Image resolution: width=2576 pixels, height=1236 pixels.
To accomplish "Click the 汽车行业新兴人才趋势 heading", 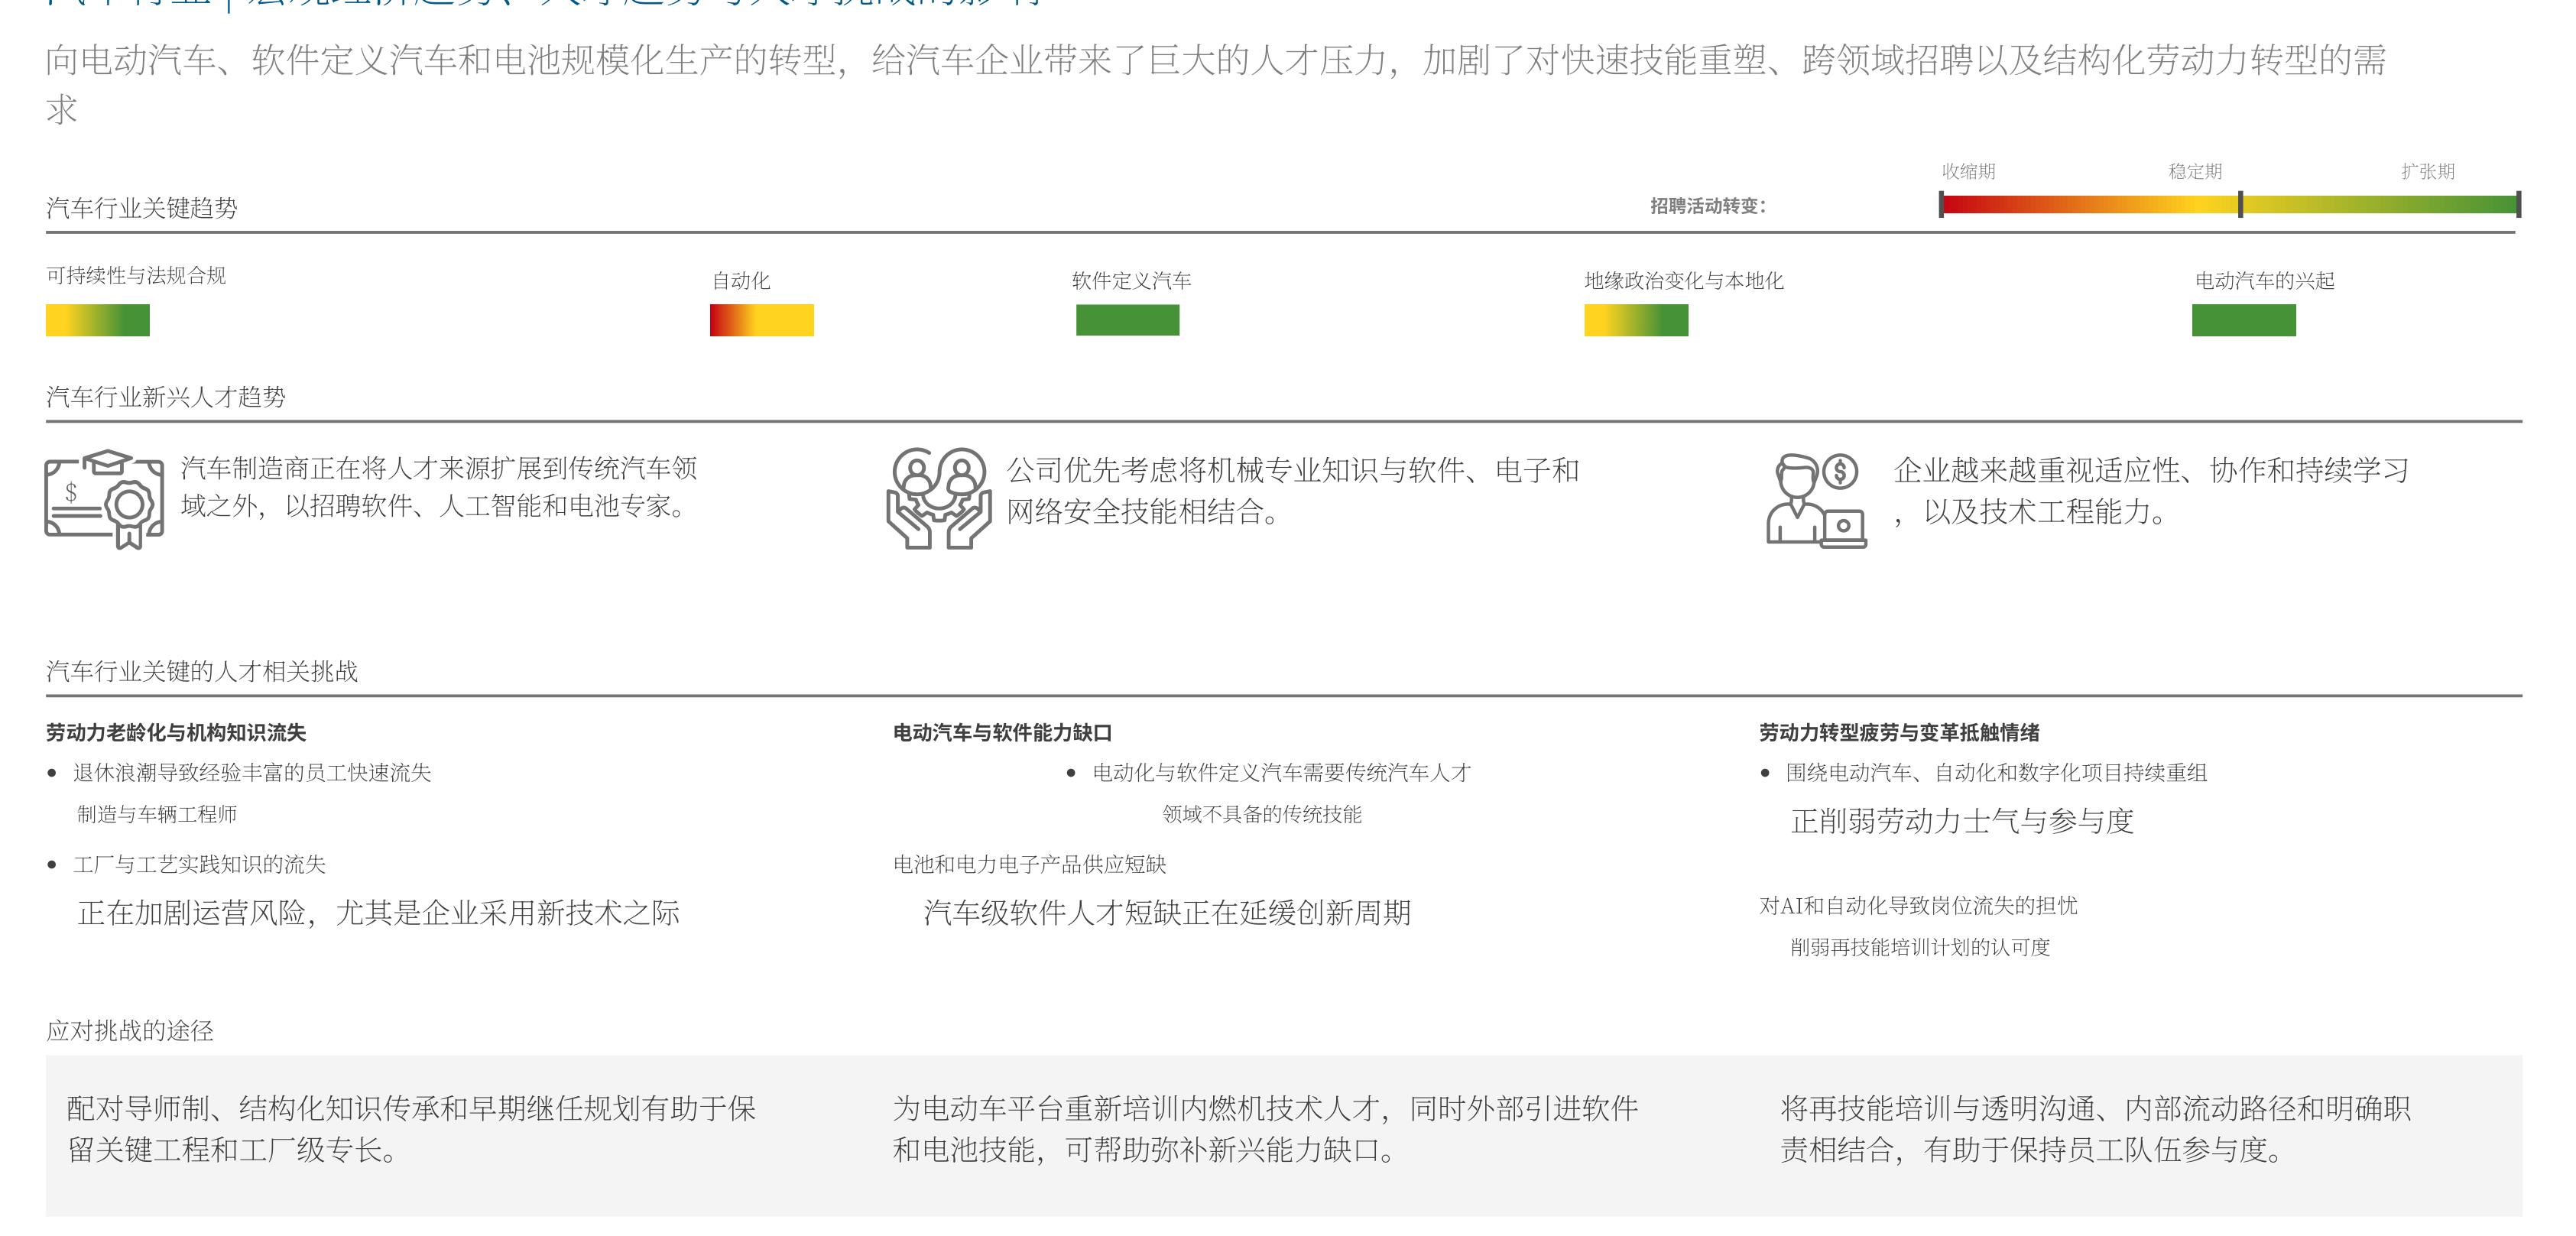I will point(166,397).
